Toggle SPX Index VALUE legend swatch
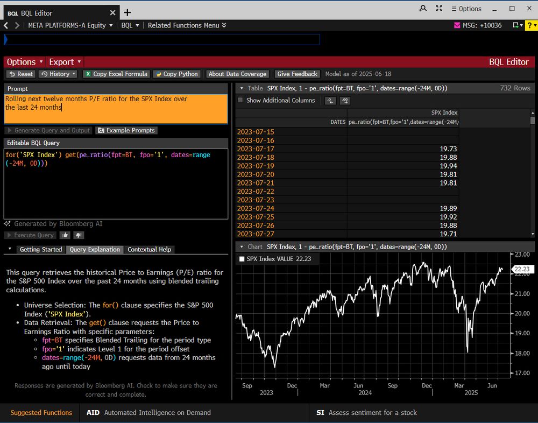Screen dimensions: 538x423 (x=242, y=259)
